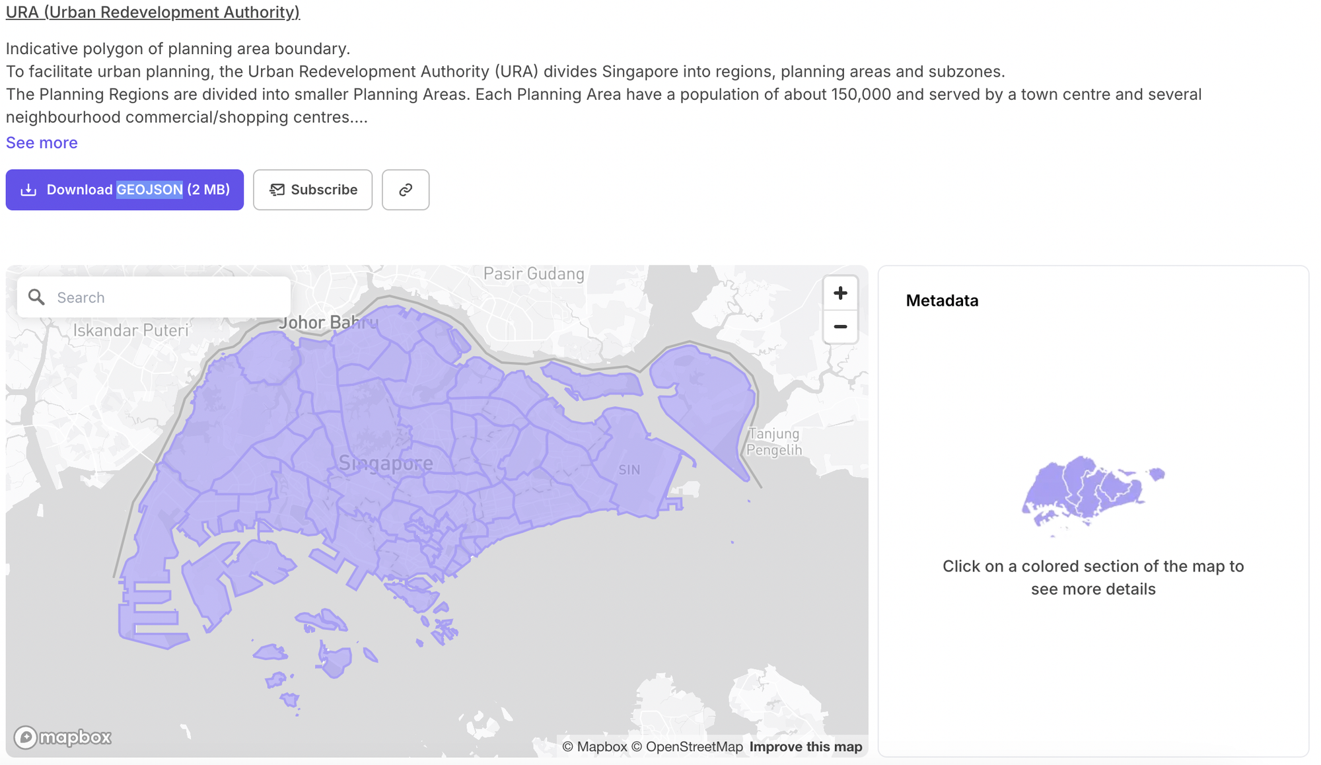Click the 'Click on a colored section' hint text

[x=1093, y=577]
